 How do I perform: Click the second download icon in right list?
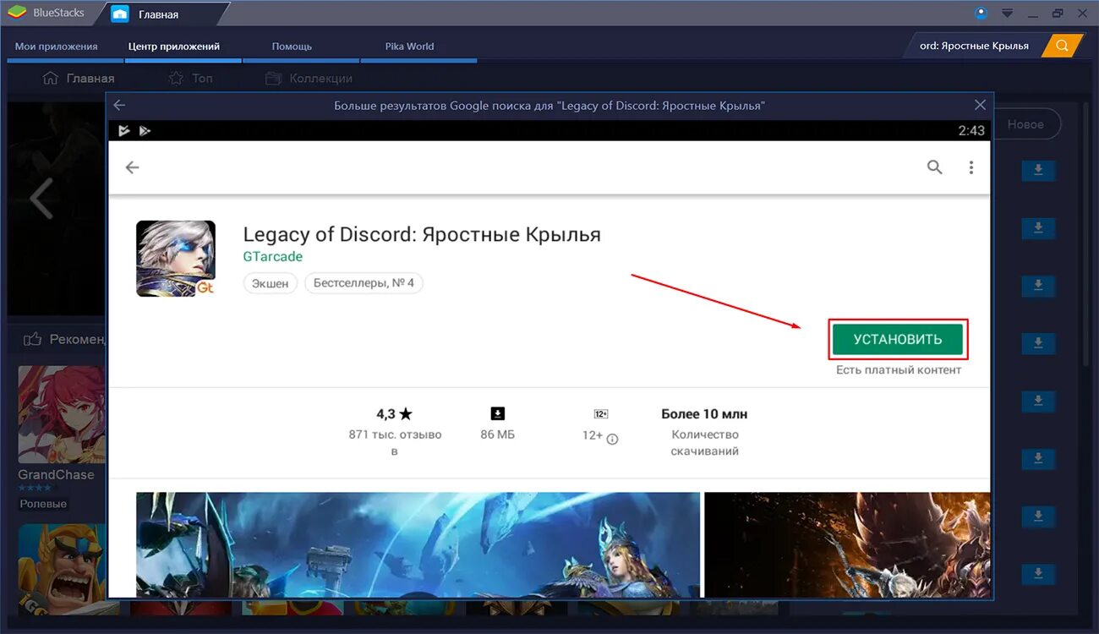[1038, 227]
